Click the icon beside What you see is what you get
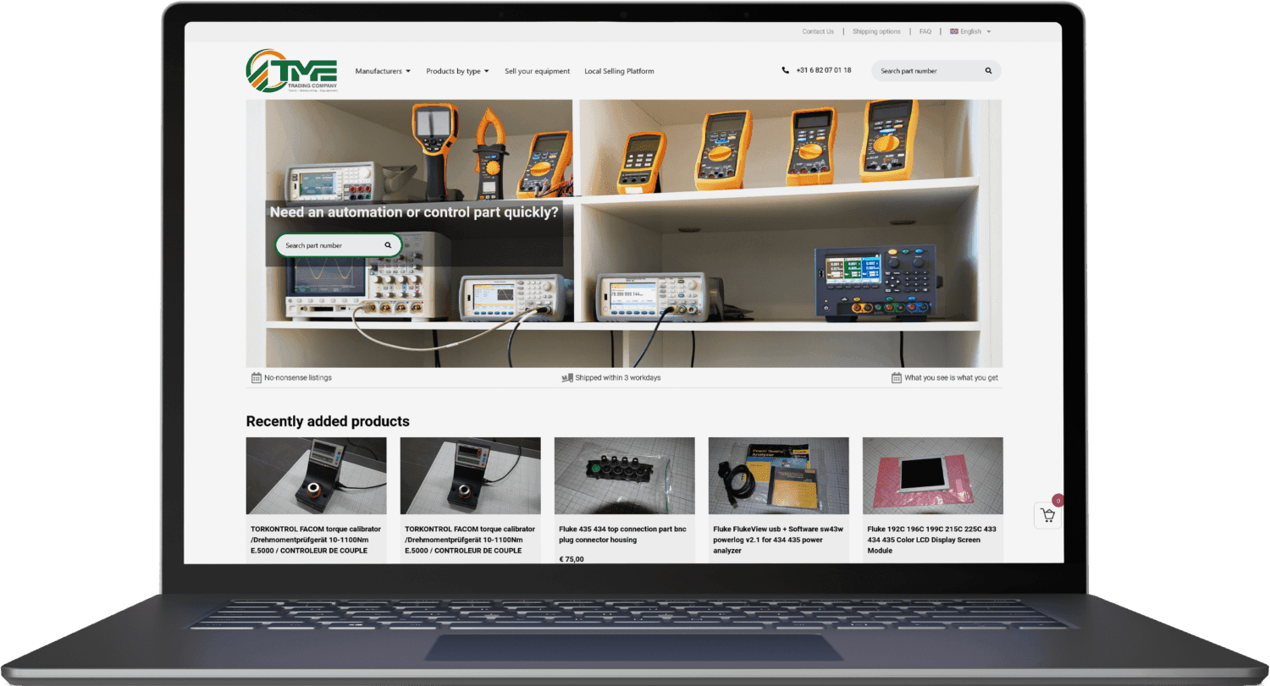 [x=896, y=378]
